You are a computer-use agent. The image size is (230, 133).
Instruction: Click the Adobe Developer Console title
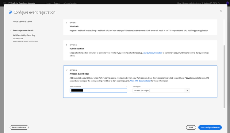(24, 3)
